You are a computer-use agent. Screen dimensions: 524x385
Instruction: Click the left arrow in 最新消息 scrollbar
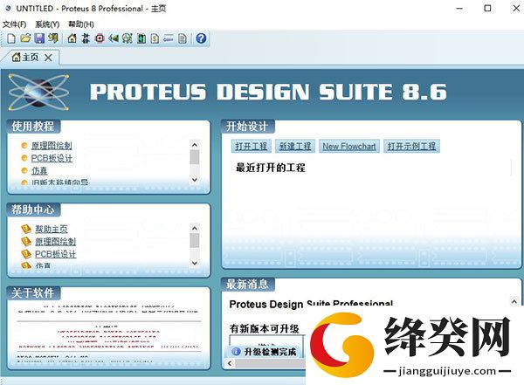click(x=230, y=363)
